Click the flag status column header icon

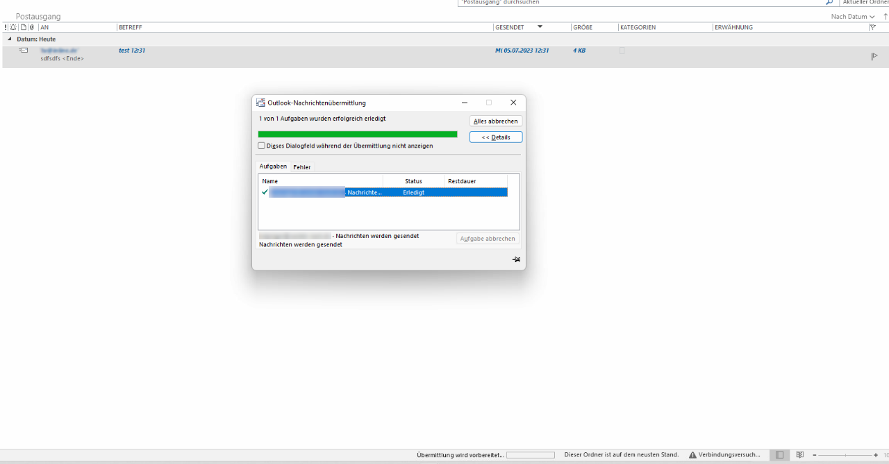pos(872,27)
